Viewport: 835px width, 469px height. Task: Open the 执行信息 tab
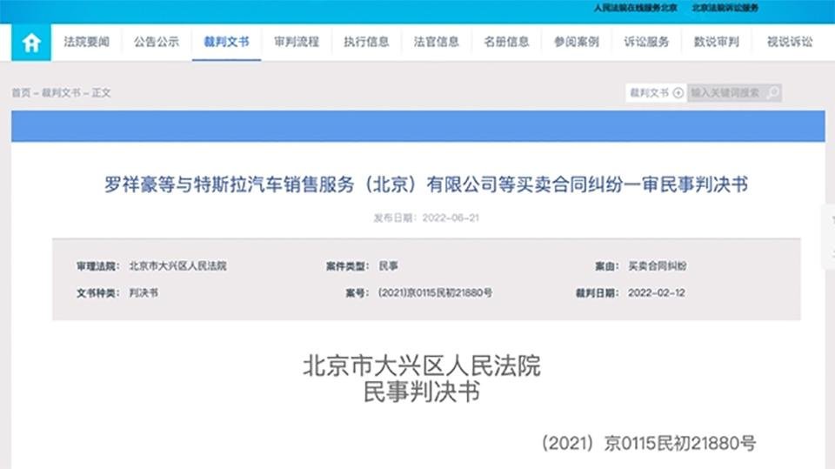coord(366,42)
